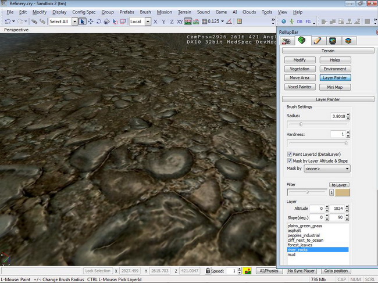Click the Holes button
Viewport: 378px width, 283px height.
(335, 60)
